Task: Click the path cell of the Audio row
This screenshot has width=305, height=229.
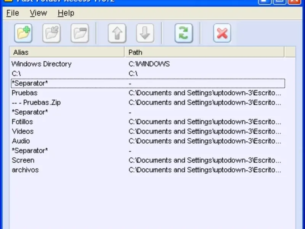Action: click(205, 141)
